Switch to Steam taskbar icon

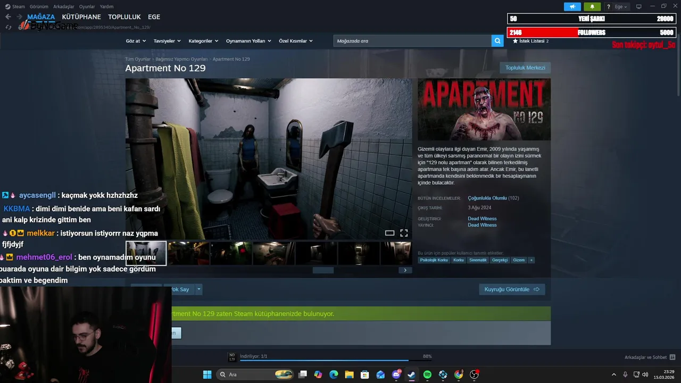[411, 374]
